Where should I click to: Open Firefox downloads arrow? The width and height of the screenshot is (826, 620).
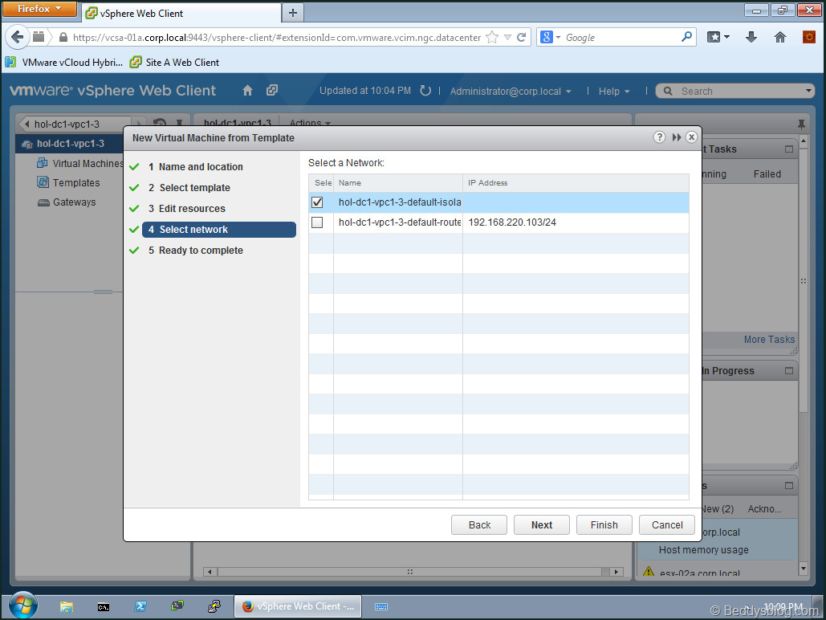pyautogui.click(x=751, y=37)
